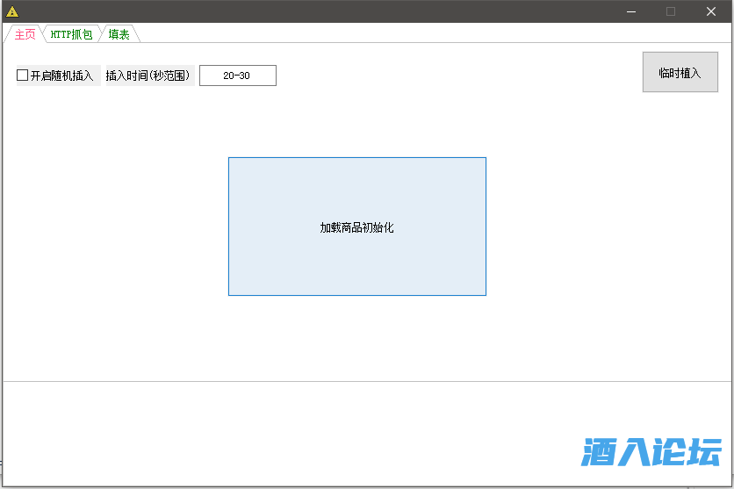Select the 填表 tab

119,34
